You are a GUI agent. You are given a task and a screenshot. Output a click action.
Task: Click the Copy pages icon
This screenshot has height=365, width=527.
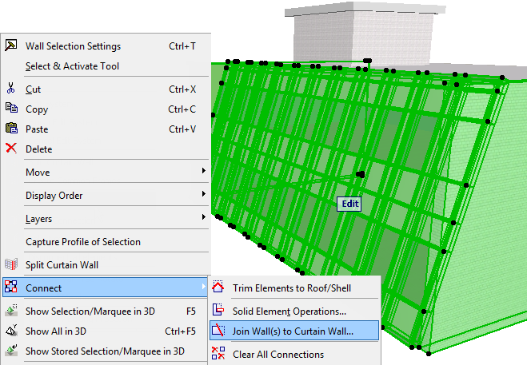[x=11, y=109]
